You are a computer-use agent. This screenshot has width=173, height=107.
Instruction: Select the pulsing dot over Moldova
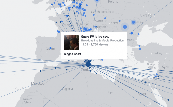click(x=133, y=22)
